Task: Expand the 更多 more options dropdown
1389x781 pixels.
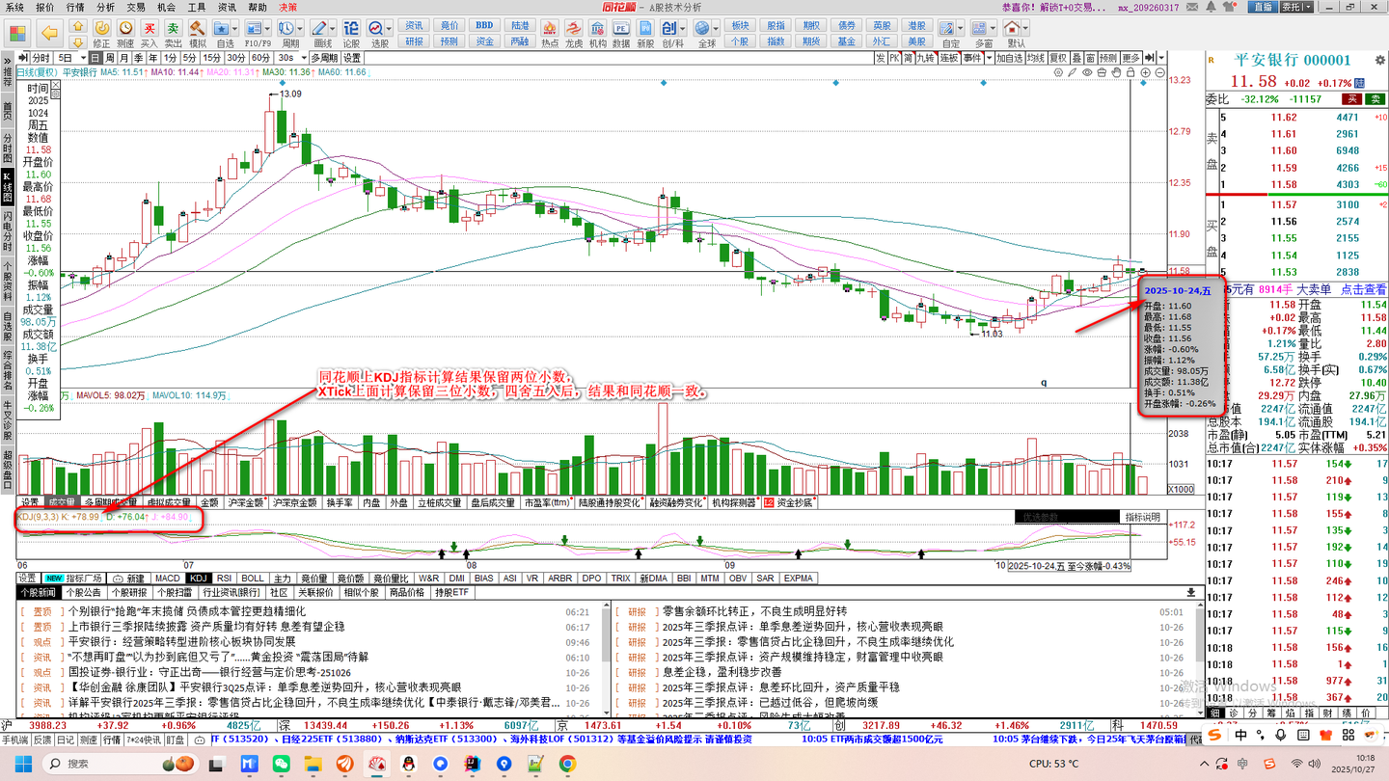Action: pyautogui.click(x=1131, y=58)
